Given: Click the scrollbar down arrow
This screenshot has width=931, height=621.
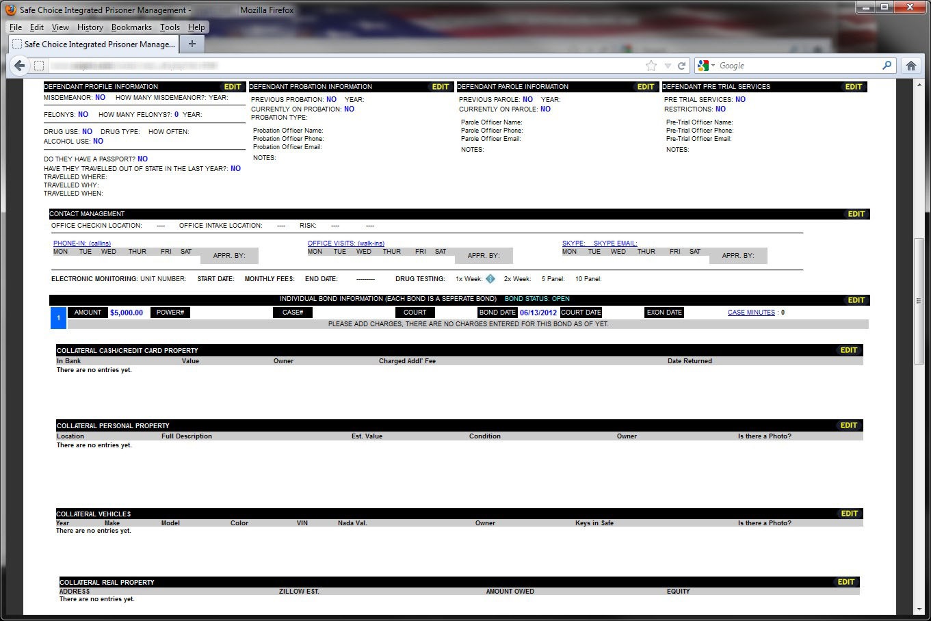Looking at the screenshot, I should click(x=920, y=609).
